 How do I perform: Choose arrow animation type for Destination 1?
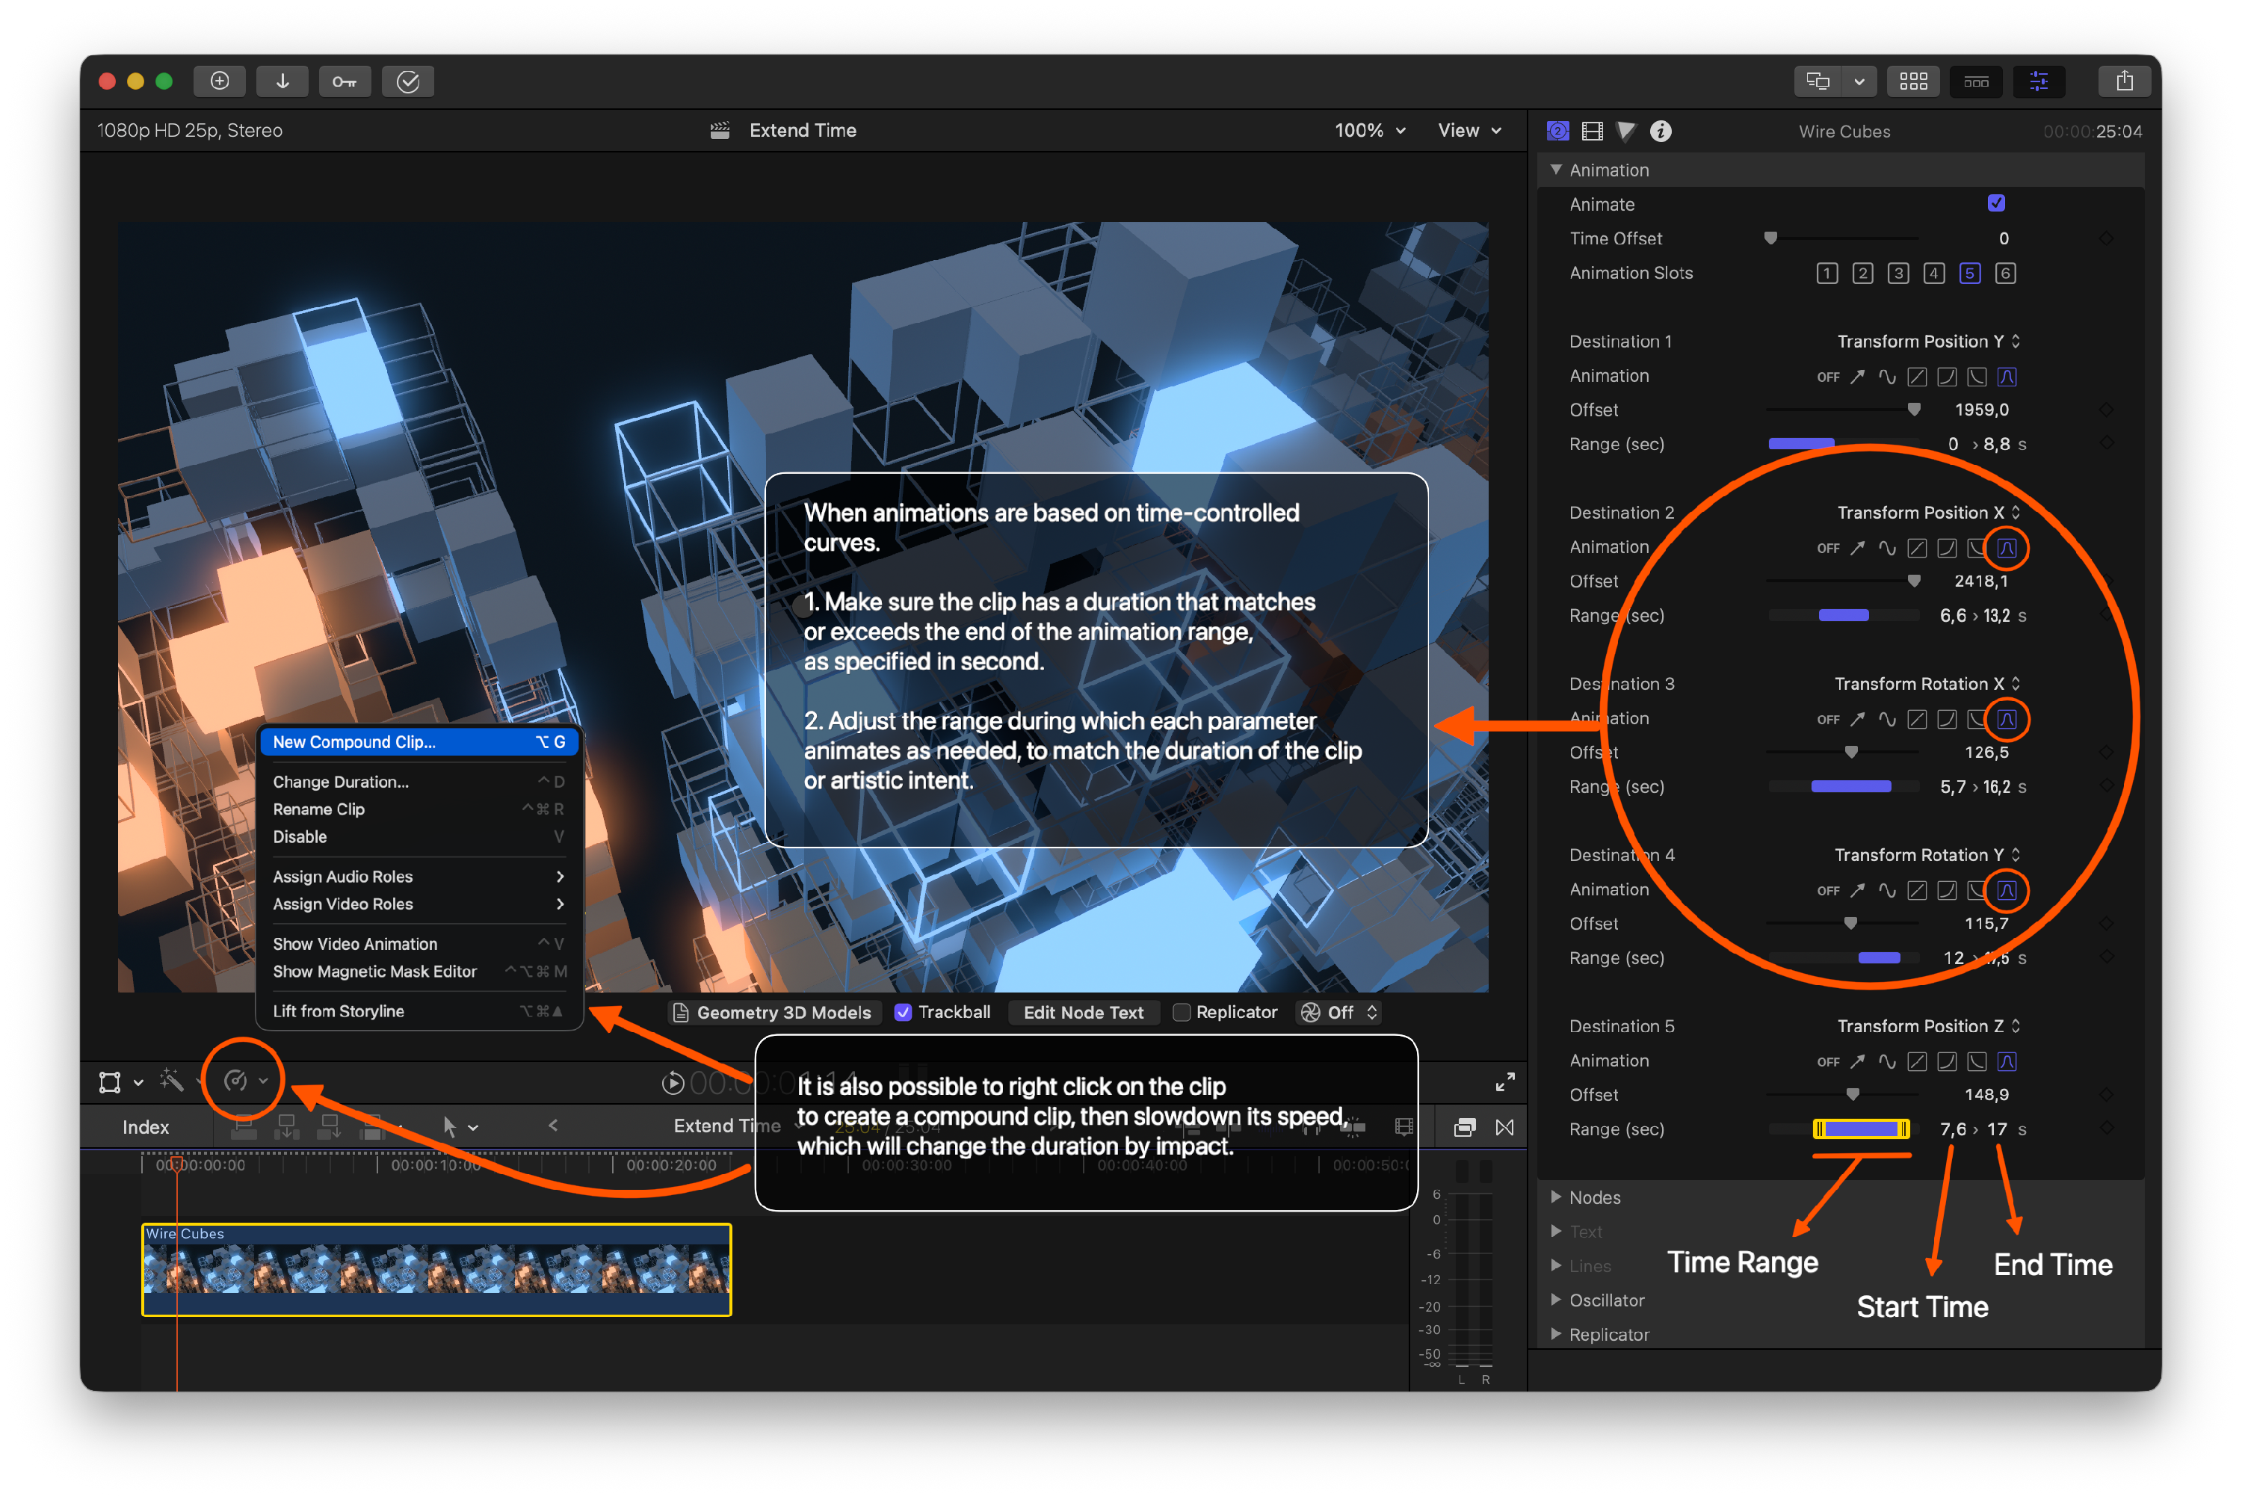coord(1856,376)
